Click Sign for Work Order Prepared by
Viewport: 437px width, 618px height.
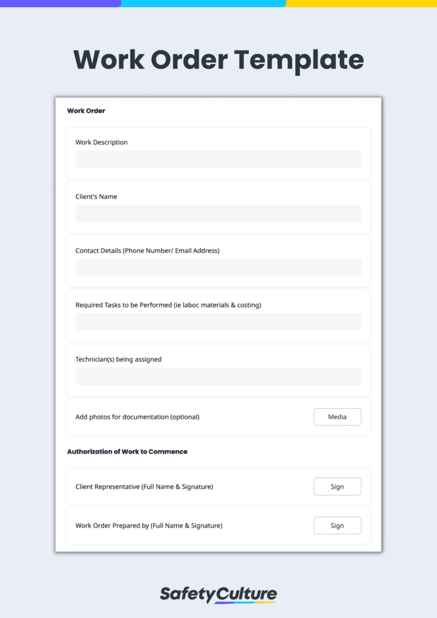(x=337, y=526)
